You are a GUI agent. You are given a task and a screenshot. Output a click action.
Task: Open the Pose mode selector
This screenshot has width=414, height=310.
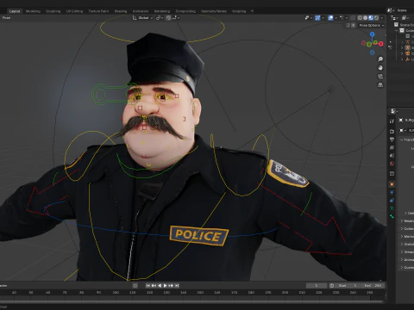coord(6,18)
